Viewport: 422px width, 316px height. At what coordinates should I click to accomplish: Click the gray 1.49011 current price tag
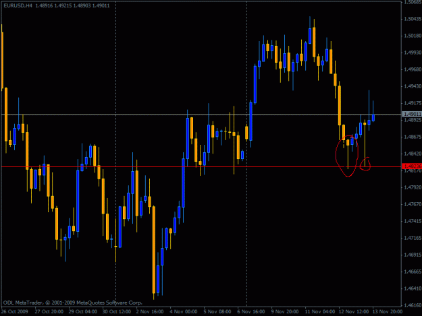click(412, 115)
